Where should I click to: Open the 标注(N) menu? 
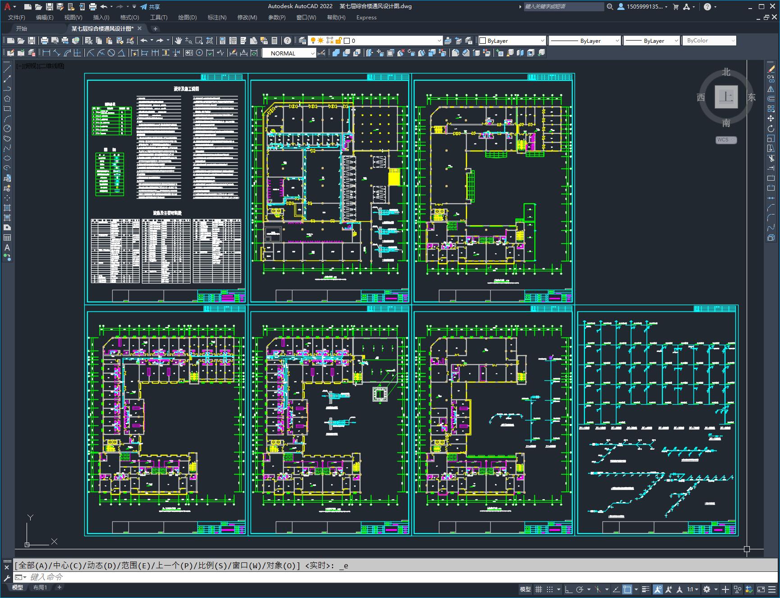217,17
